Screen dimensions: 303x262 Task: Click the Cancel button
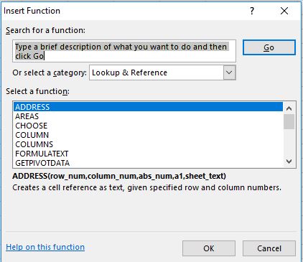269,248
